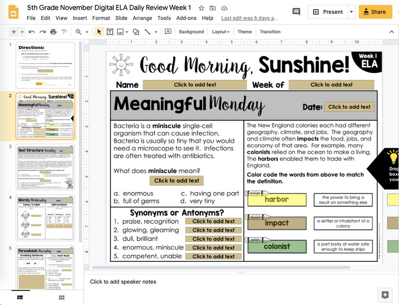
Task: Open the insert image tool
Action: click(x=120, y=31)
